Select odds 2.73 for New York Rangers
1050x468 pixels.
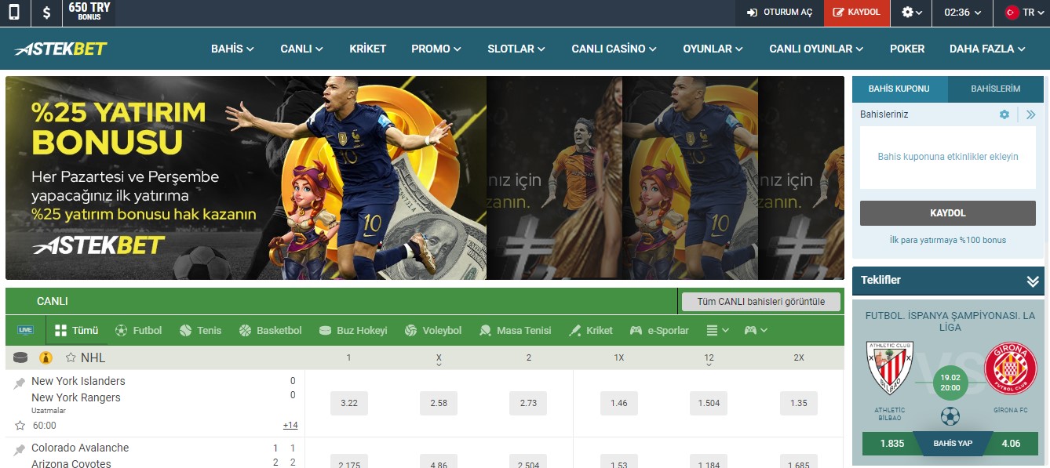[529, 403]
